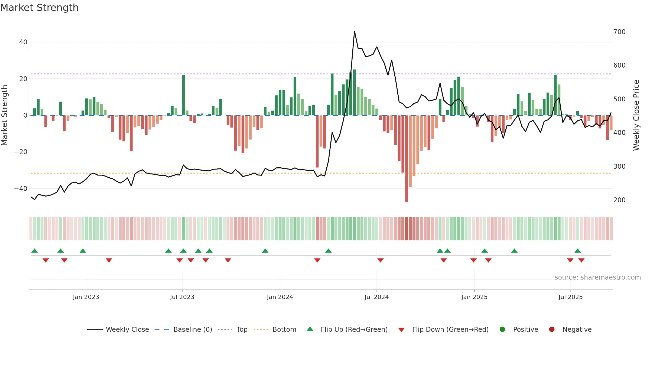Click the Jul 2025 axis label

(x=570, y=297)
